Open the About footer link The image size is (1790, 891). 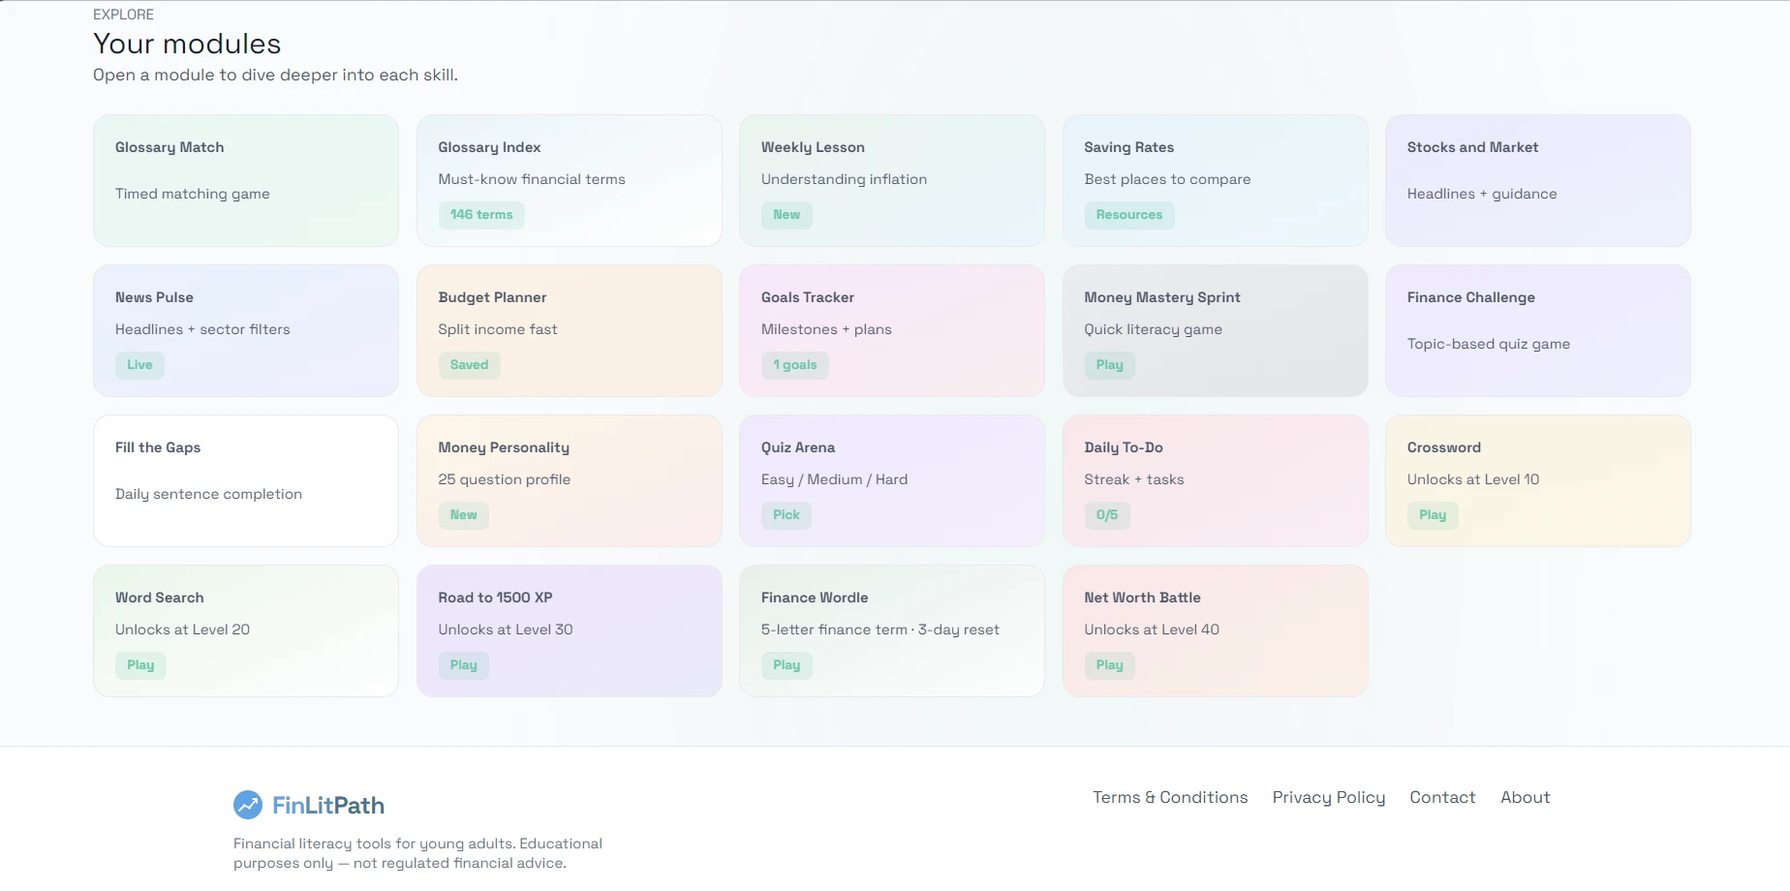click(1526, 797)
